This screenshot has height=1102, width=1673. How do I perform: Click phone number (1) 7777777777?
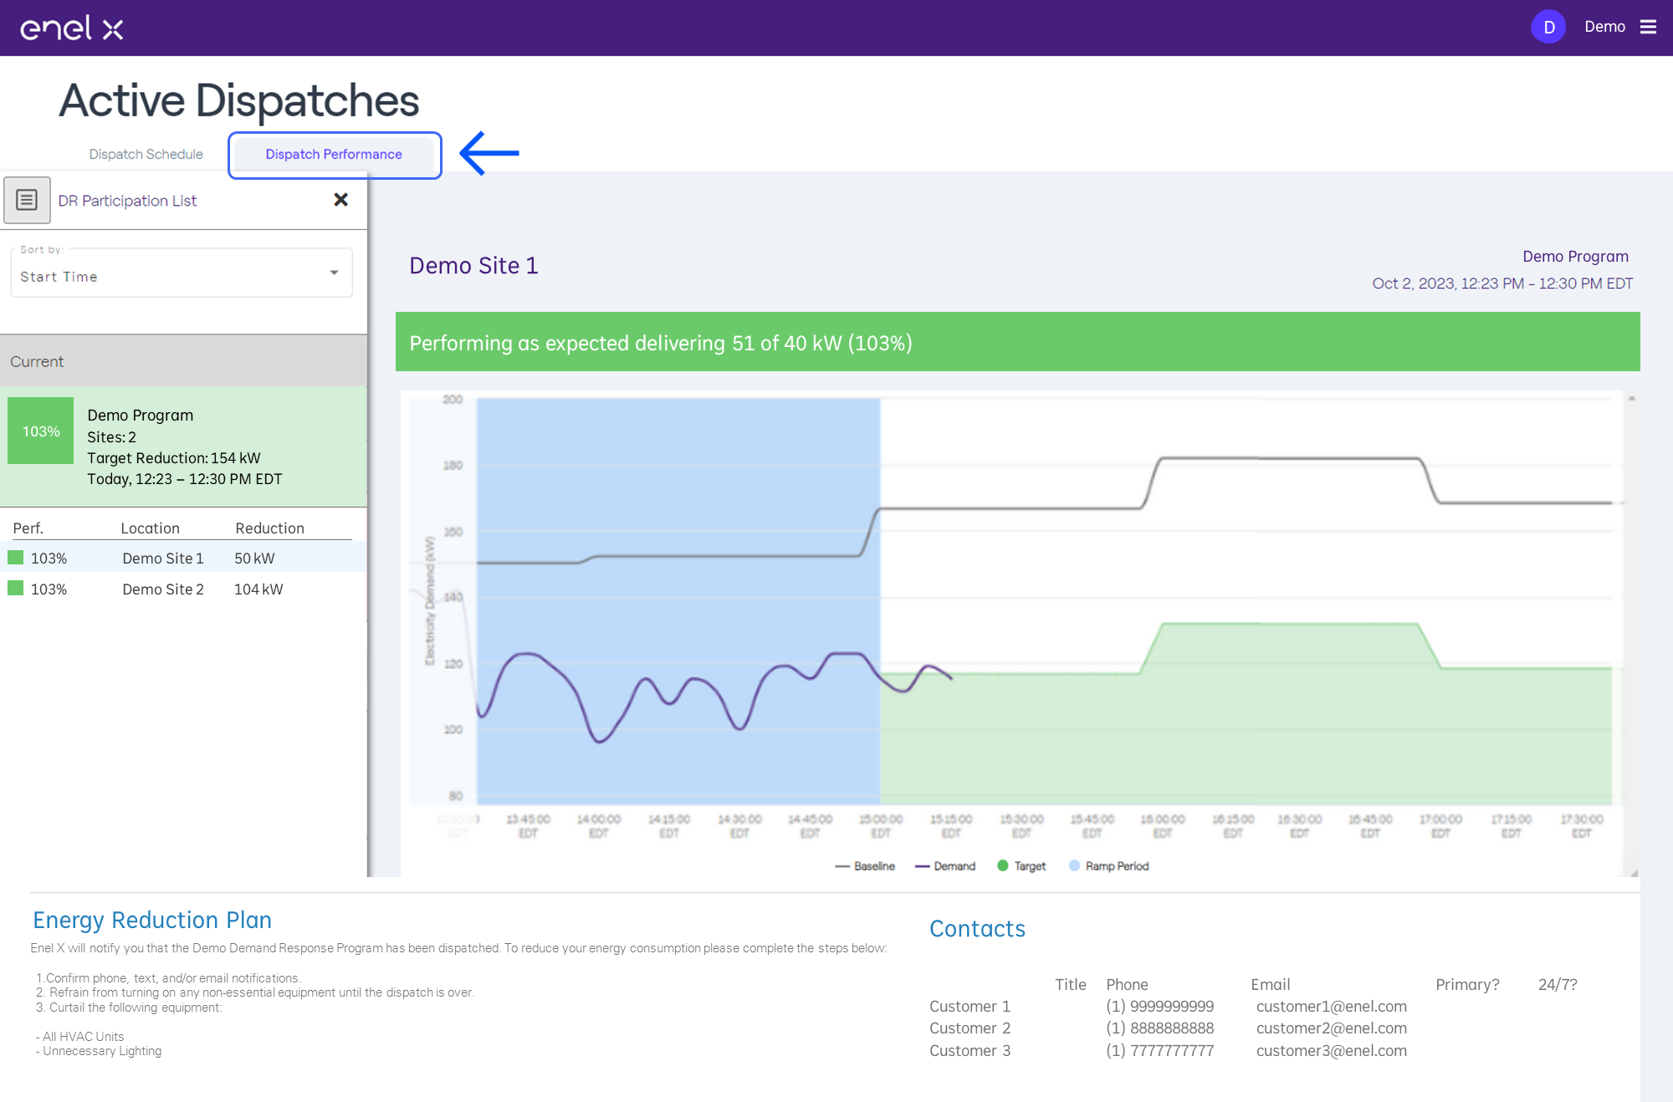point(1159,1050)
